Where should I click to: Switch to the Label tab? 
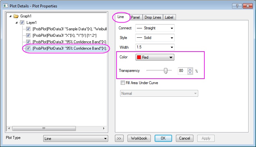pos(169,17)
